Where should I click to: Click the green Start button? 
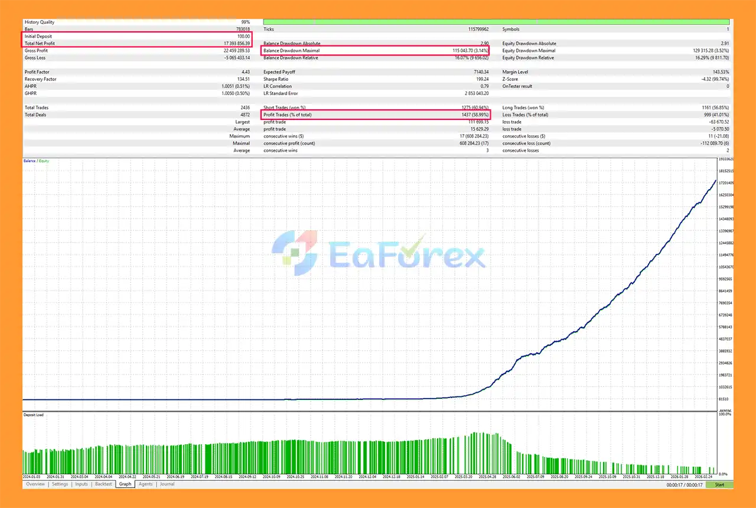tap(719, 484)
